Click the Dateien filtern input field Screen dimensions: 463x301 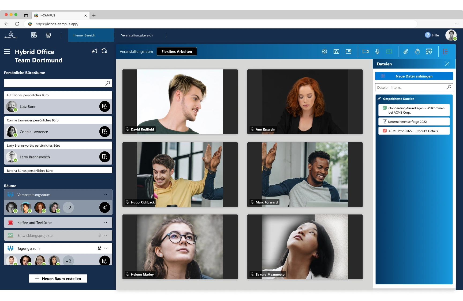[x=410, y=87]
